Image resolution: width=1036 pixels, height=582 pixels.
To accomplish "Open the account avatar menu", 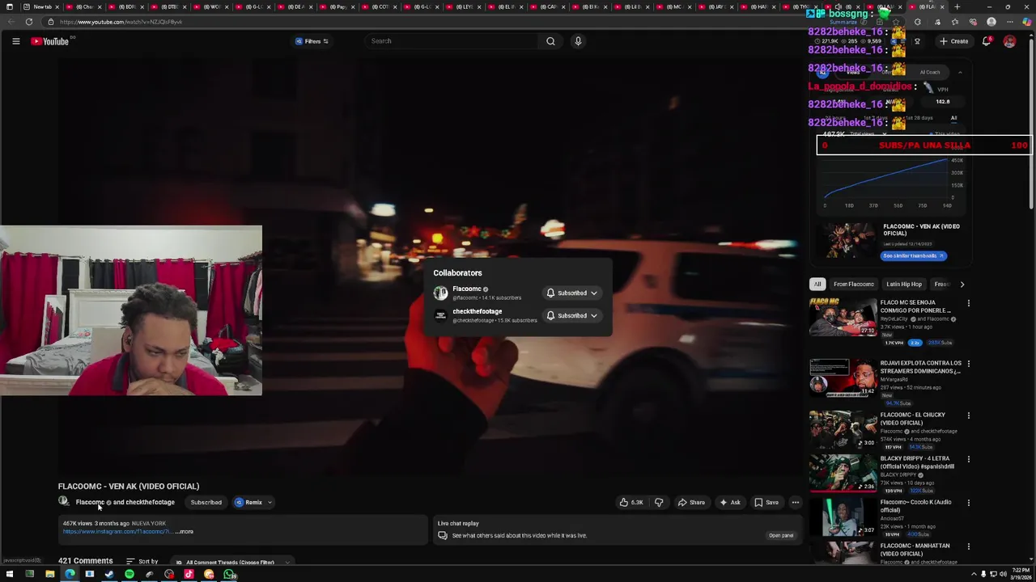I will [1009, 41].
